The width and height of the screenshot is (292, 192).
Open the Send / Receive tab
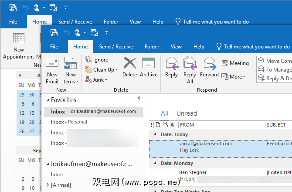click(117, 47)
